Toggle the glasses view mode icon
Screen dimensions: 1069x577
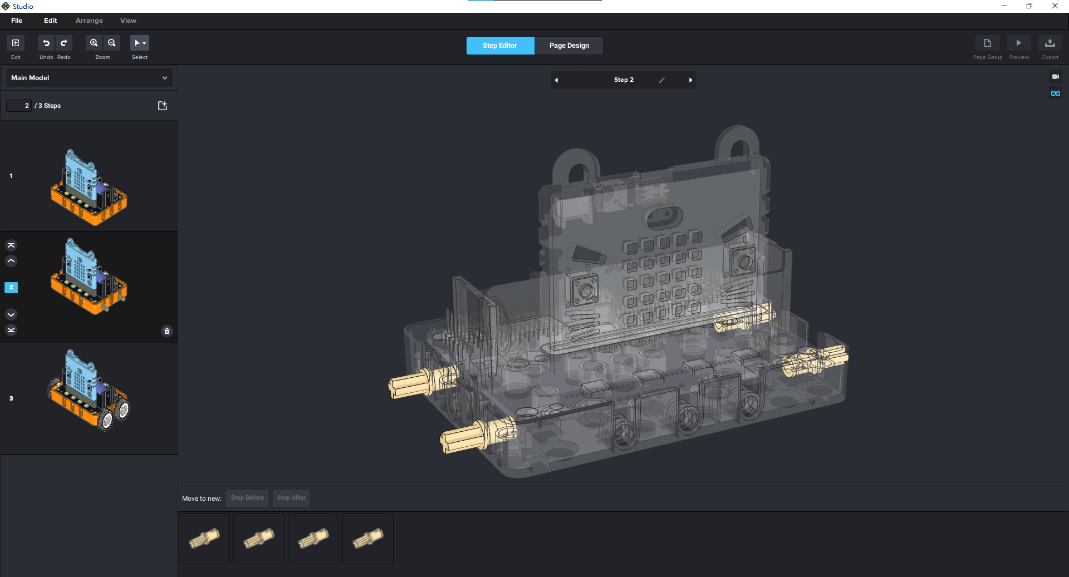tap(1055, 93)
